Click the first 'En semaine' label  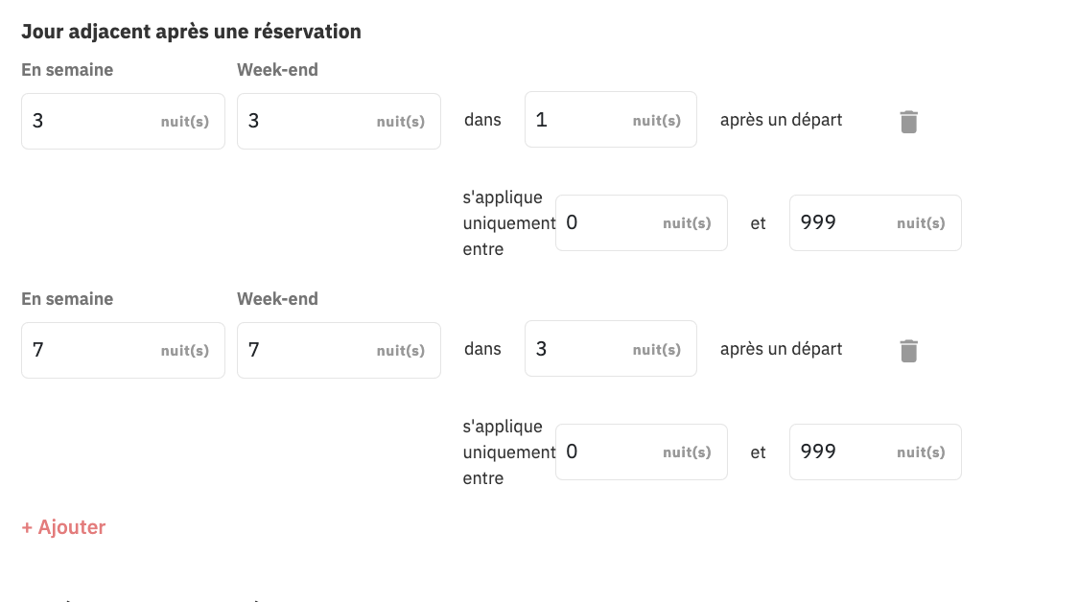pos(67,70)
